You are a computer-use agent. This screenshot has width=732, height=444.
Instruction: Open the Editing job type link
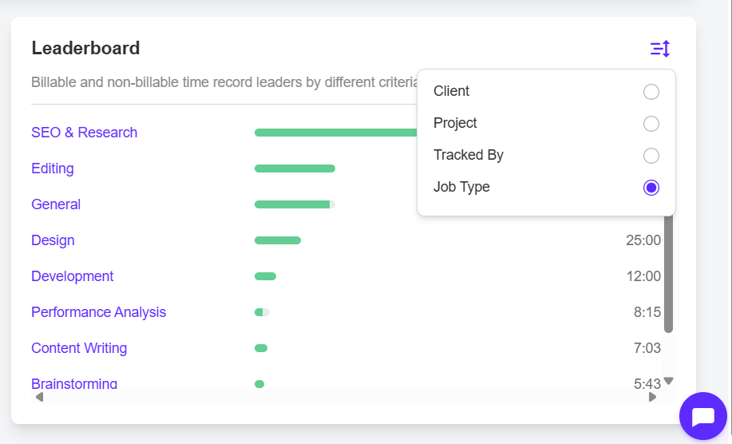53,168
